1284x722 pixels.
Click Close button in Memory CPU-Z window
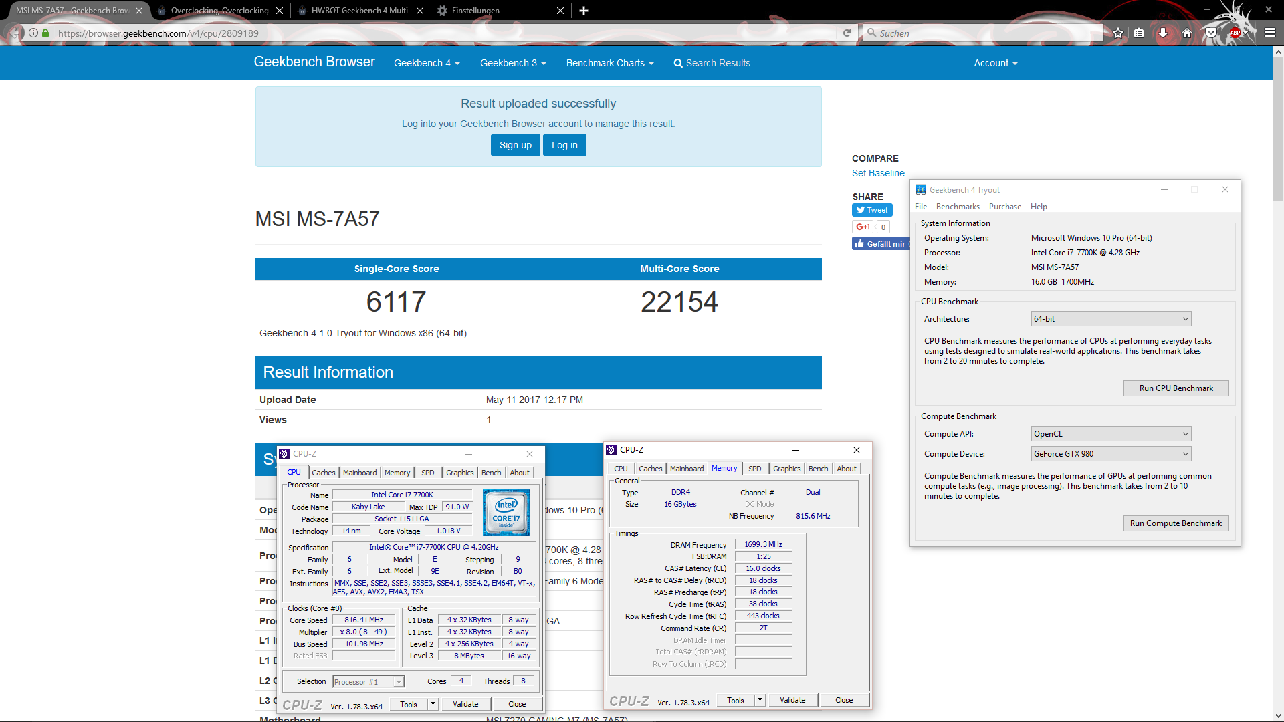844,700
